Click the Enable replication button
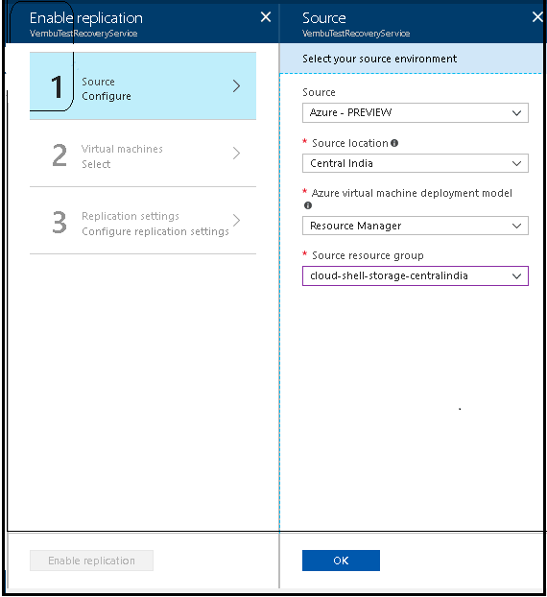The height and width of the screenshot is (597, 547). 92,561
